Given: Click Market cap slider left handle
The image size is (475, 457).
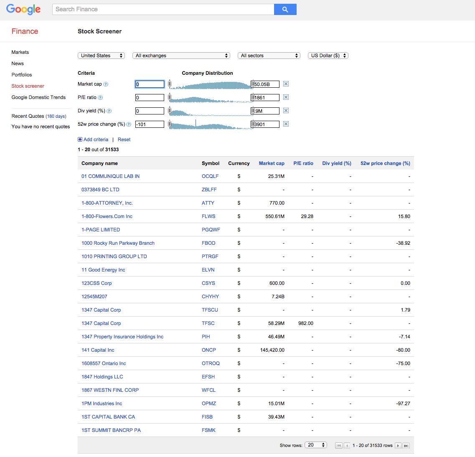Looking at the screenshot, I should pyautogui.click(x=170, y=84).
